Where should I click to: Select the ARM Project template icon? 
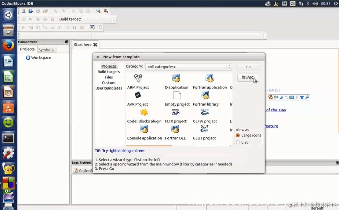click(138, 78)
